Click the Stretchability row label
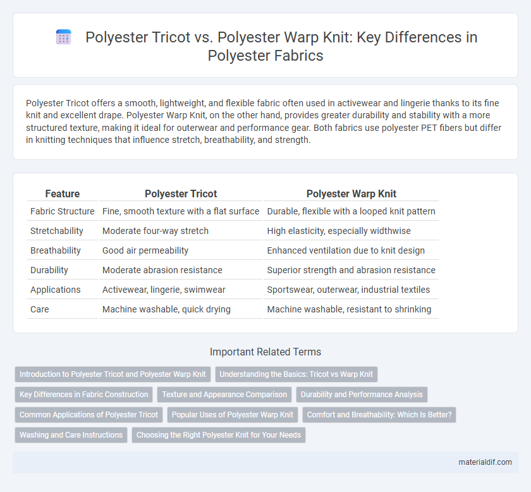The width and height of the screenshot is (531, 492). point(56,231)
